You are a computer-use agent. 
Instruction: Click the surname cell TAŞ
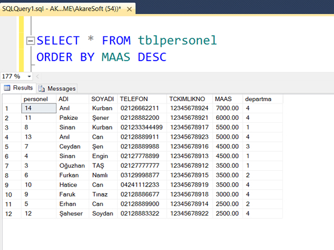point(103,165)
